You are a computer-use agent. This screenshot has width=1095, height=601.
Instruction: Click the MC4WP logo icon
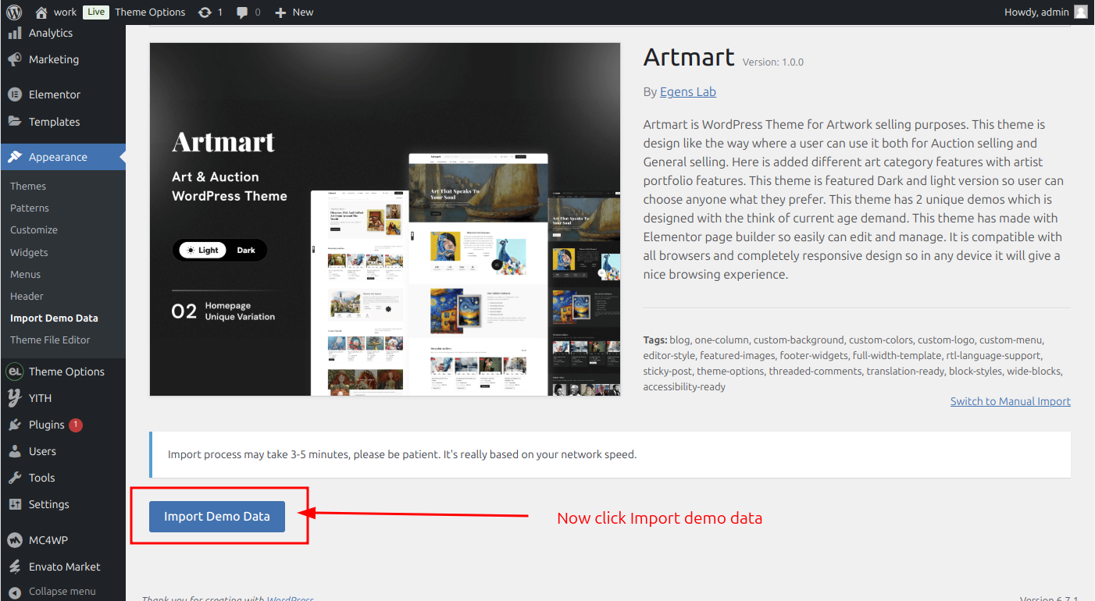(x=15, y=540)
